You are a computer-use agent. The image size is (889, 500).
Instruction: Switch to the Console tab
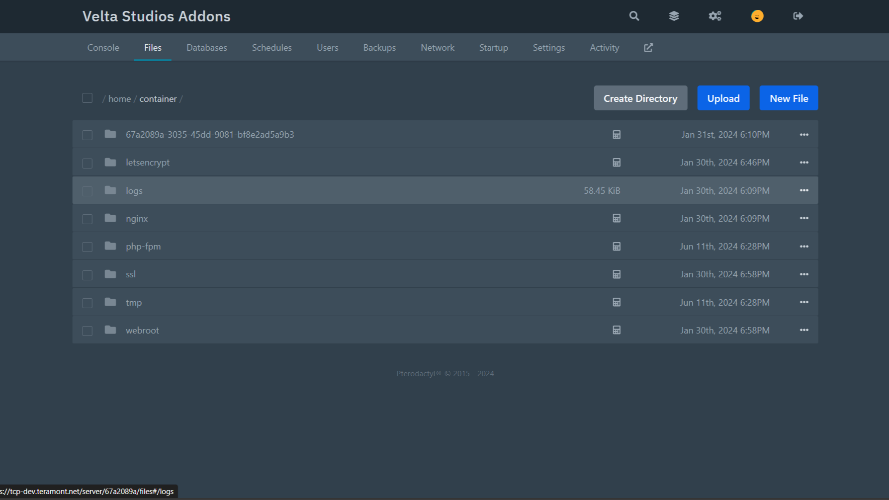coord(103,48)
